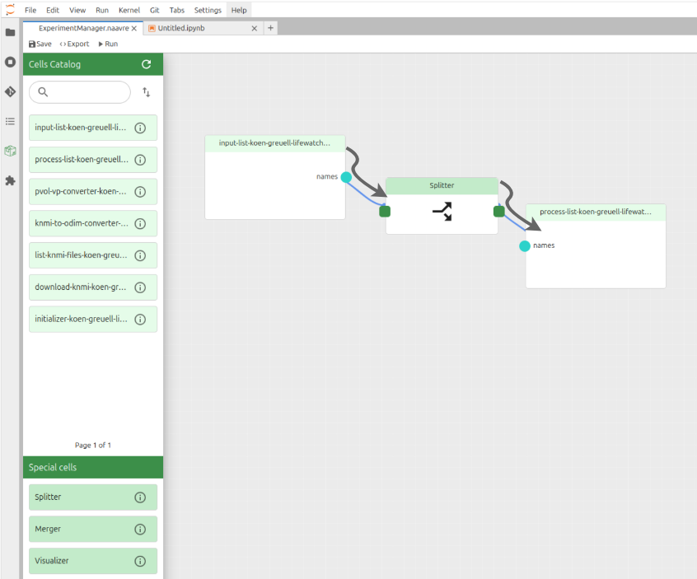Open the Git sidebar icon
697x579 pixels.
click(x=10, y=91)
